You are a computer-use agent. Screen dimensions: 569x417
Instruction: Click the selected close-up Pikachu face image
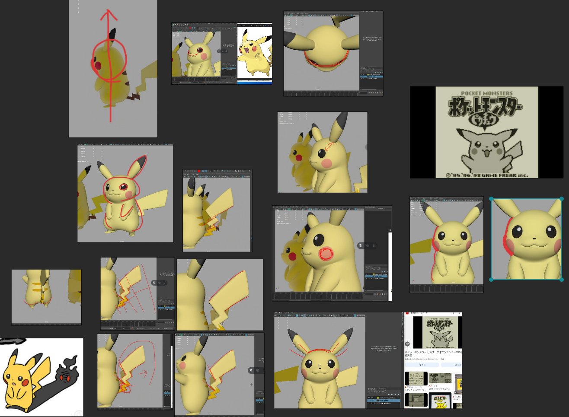tap(526, 239)
